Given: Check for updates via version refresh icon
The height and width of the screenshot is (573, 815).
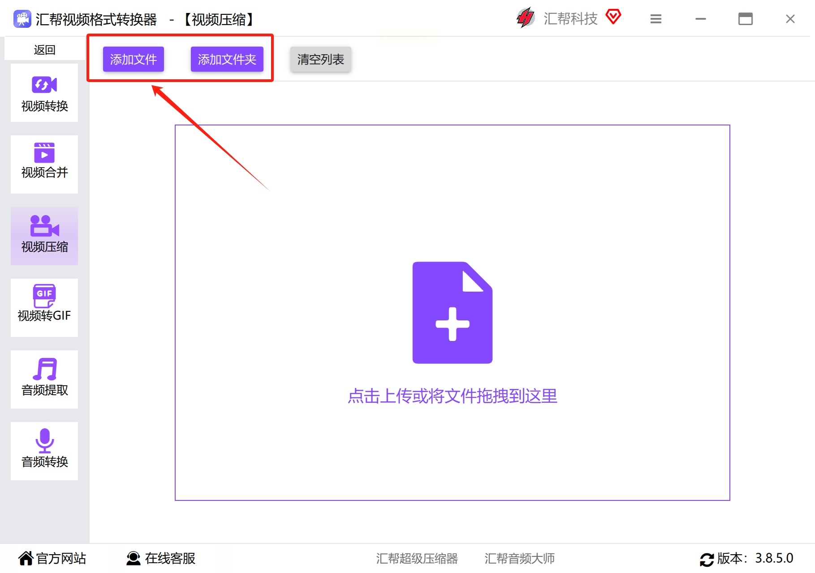Looking at the screenshot, I should 707,559.
